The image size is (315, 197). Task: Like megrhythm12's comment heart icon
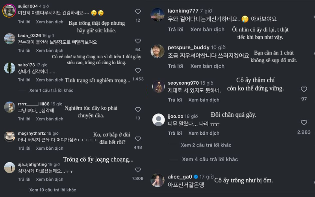click(x=138, y=139)
